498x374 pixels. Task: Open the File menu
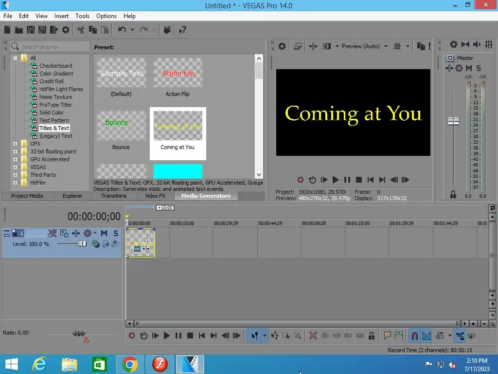[8, 16]
